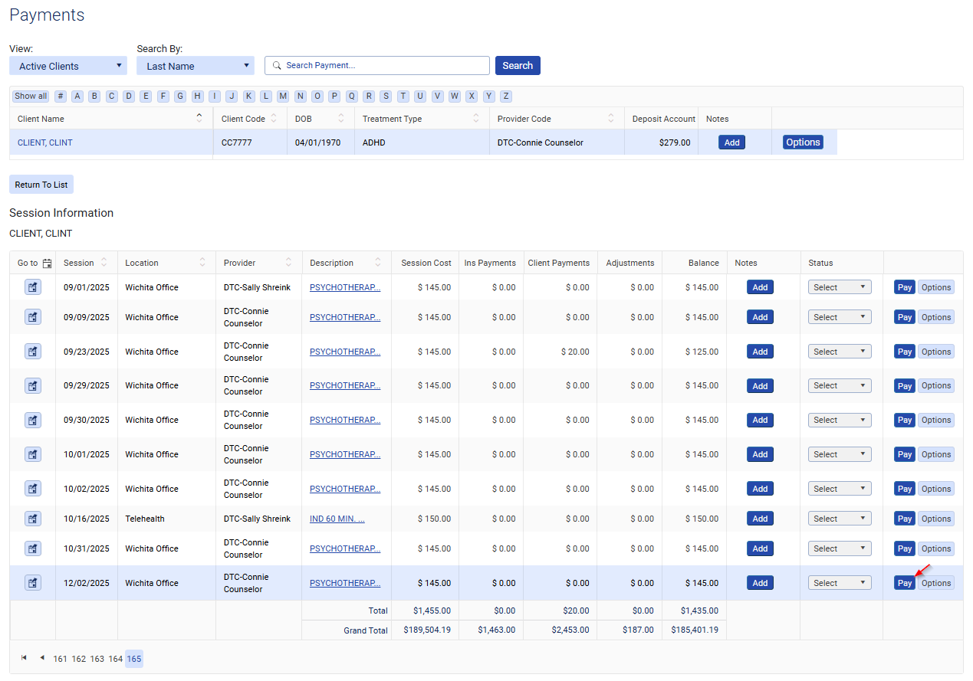Click the sort arrows on Client Name column

tap(199, 118)
